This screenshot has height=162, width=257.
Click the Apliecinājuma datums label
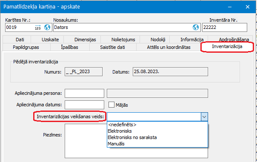pyautogui.click(x=39, y=105)
